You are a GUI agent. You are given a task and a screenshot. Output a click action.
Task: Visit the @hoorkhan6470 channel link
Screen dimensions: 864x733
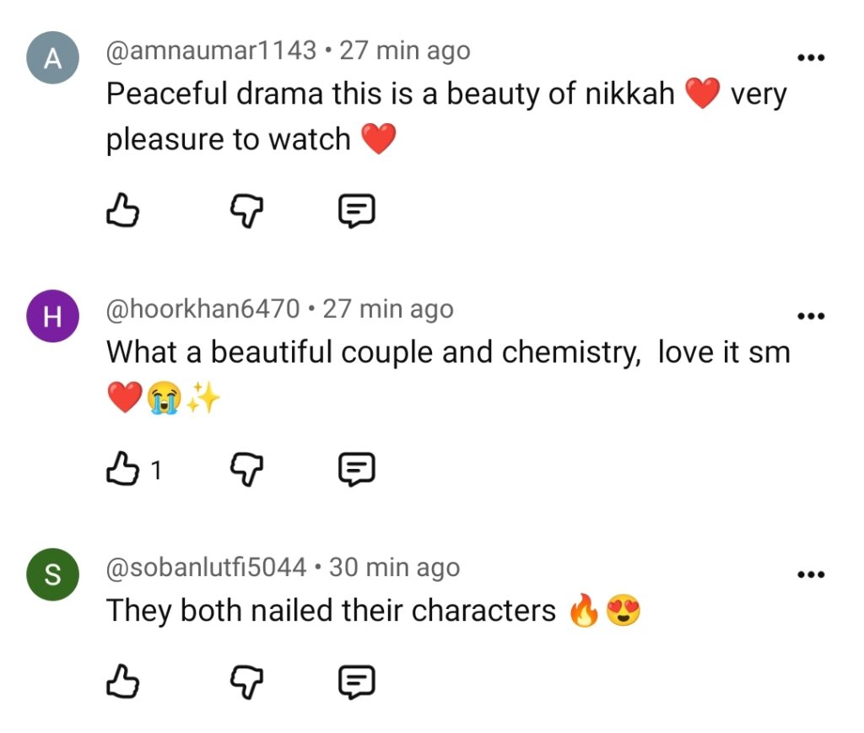coord(202,309)
